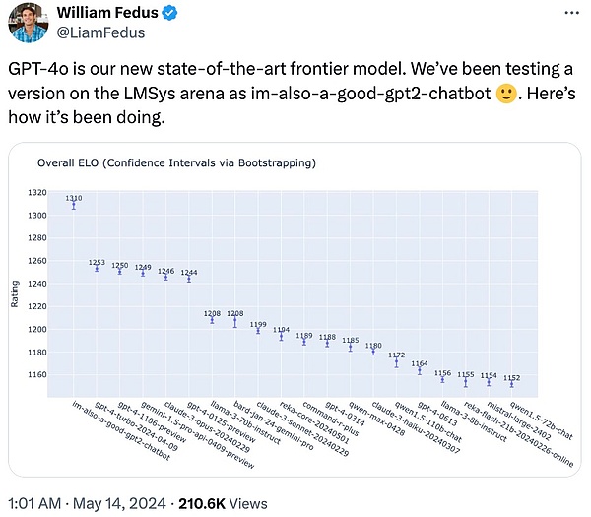Open the tweet's more options menu
Image resolution: width=591 pixels, height=517 pixels.
click(x=570, y=15)
